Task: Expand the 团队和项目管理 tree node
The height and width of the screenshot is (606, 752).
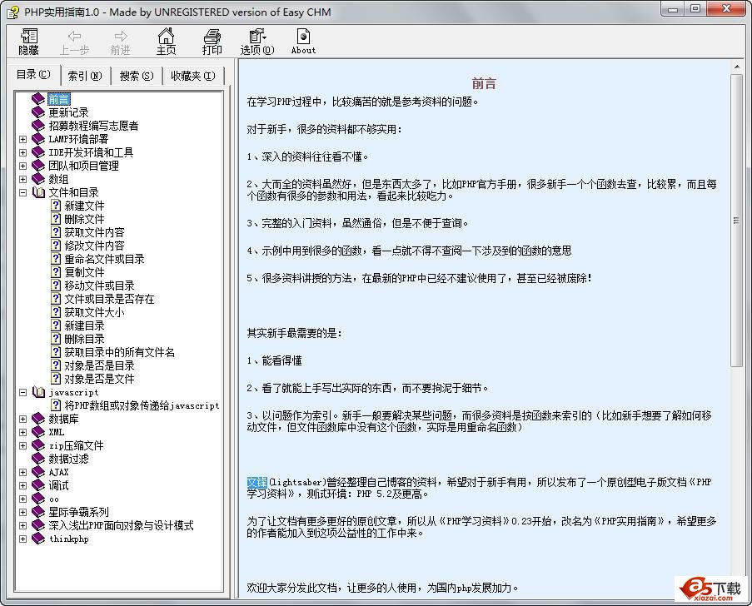Action: click(23, 166)
